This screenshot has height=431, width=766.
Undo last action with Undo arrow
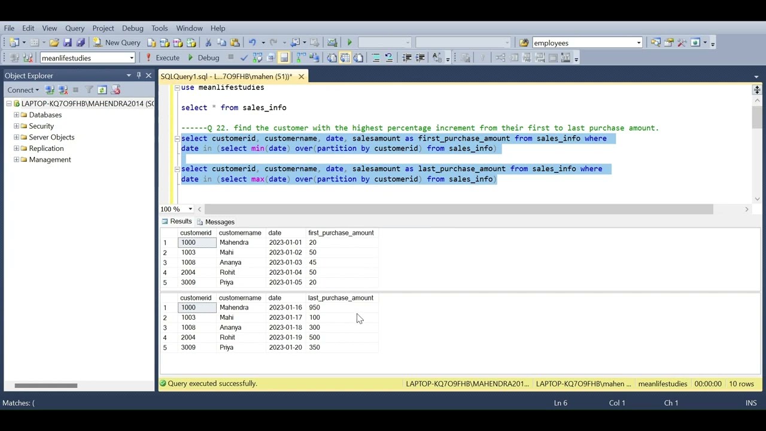pos(252,43)
